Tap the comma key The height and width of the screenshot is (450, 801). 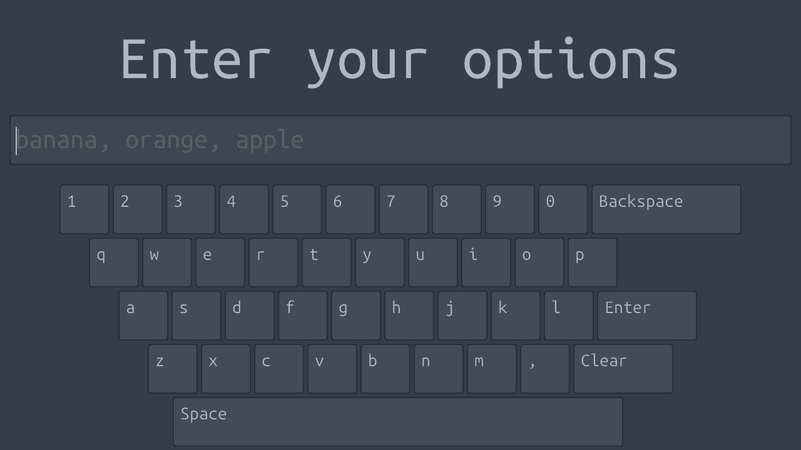(544, 369)
